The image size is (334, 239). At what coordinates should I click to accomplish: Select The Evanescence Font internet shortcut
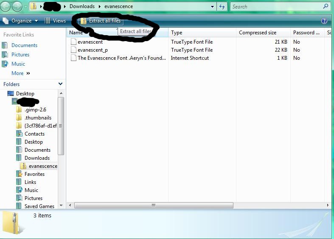coord(121,58)
